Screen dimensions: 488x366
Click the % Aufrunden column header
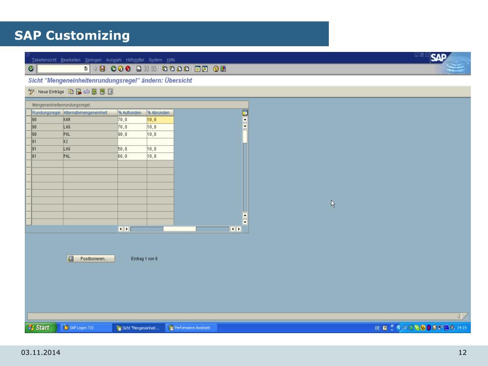132,112
